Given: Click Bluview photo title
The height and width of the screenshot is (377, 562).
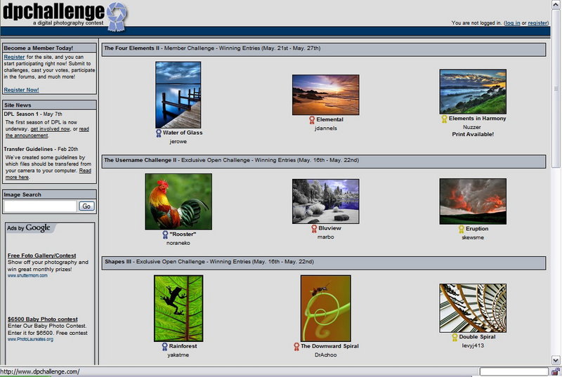Looking at the screenshot, I should (x=329, y=228).
